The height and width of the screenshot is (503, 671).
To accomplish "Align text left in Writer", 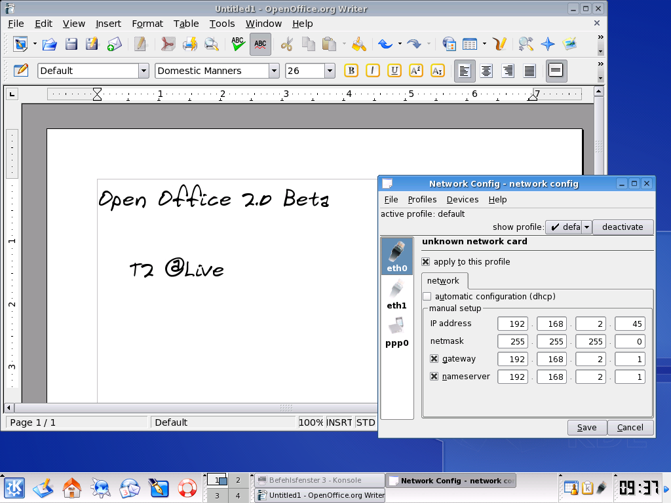I will (465, 71).
